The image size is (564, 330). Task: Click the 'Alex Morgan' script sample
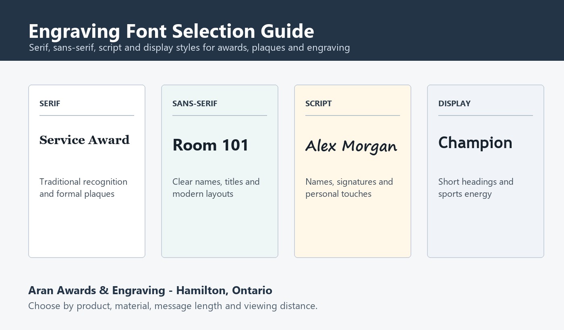click(x=351, y=146)
